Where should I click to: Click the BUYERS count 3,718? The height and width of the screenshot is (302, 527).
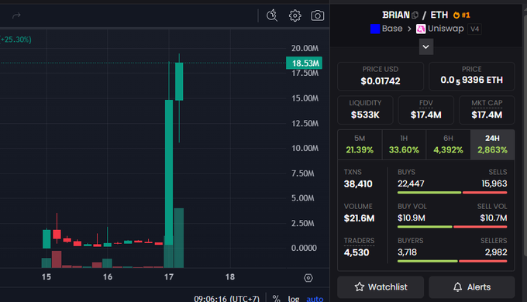407,252
